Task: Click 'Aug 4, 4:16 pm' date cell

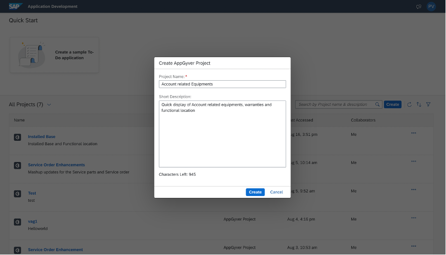Action: (301, 219)
